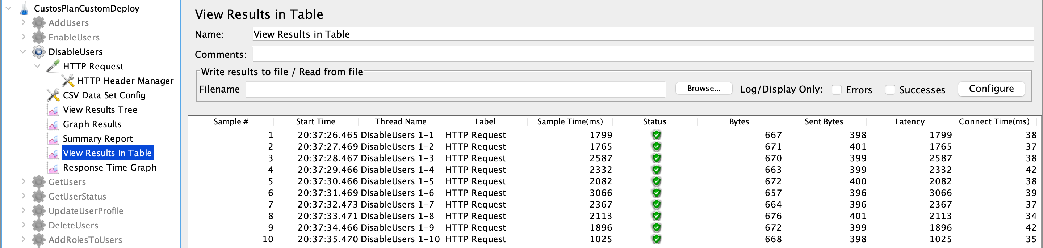This screenshot has height=248, width=1043.
Task: Click the Browse... button
Action: pos(704,89)
